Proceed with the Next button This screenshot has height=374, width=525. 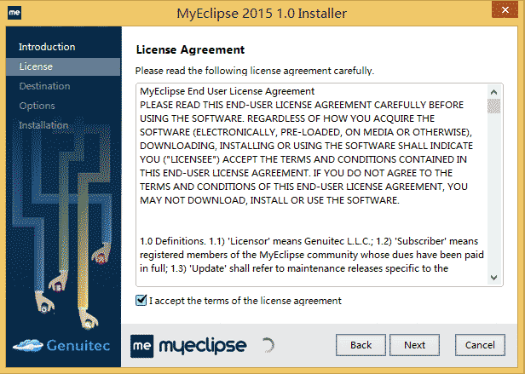(x=414, y=345)
